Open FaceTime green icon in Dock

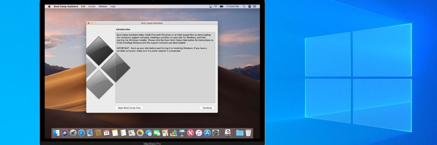coord(157,133)
